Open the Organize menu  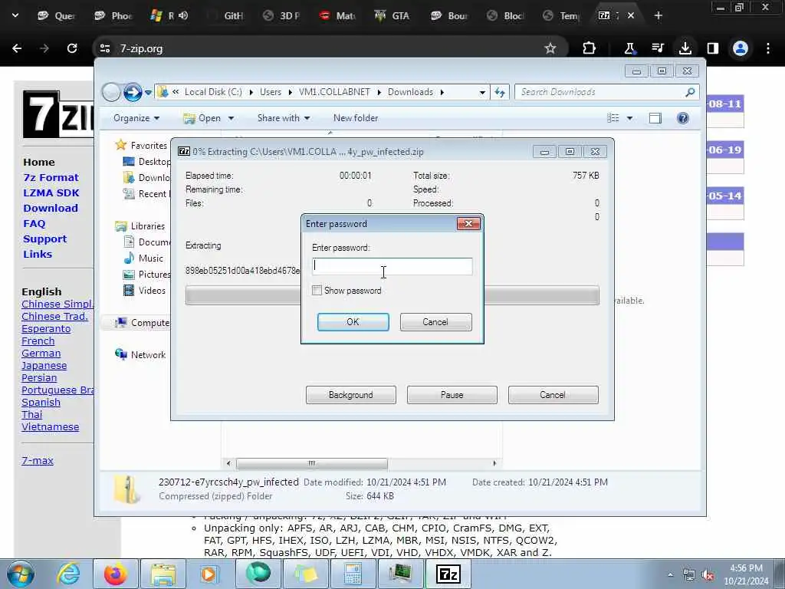click(136, 118)
